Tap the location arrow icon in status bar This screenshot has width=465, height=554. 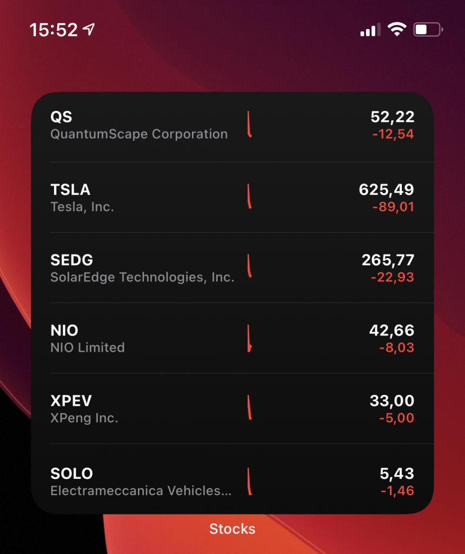coord(89,29)
